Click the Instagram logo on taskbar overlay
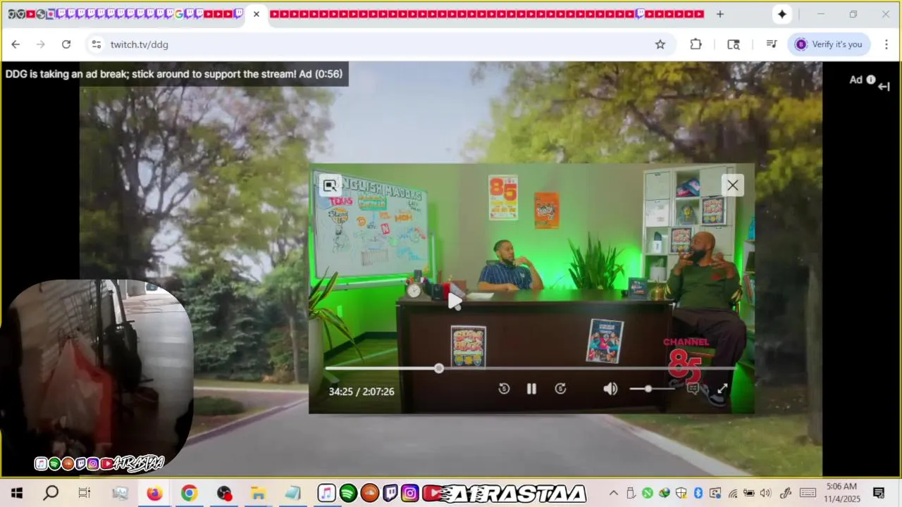Screen dimensions: 902x507 (410, 493)
